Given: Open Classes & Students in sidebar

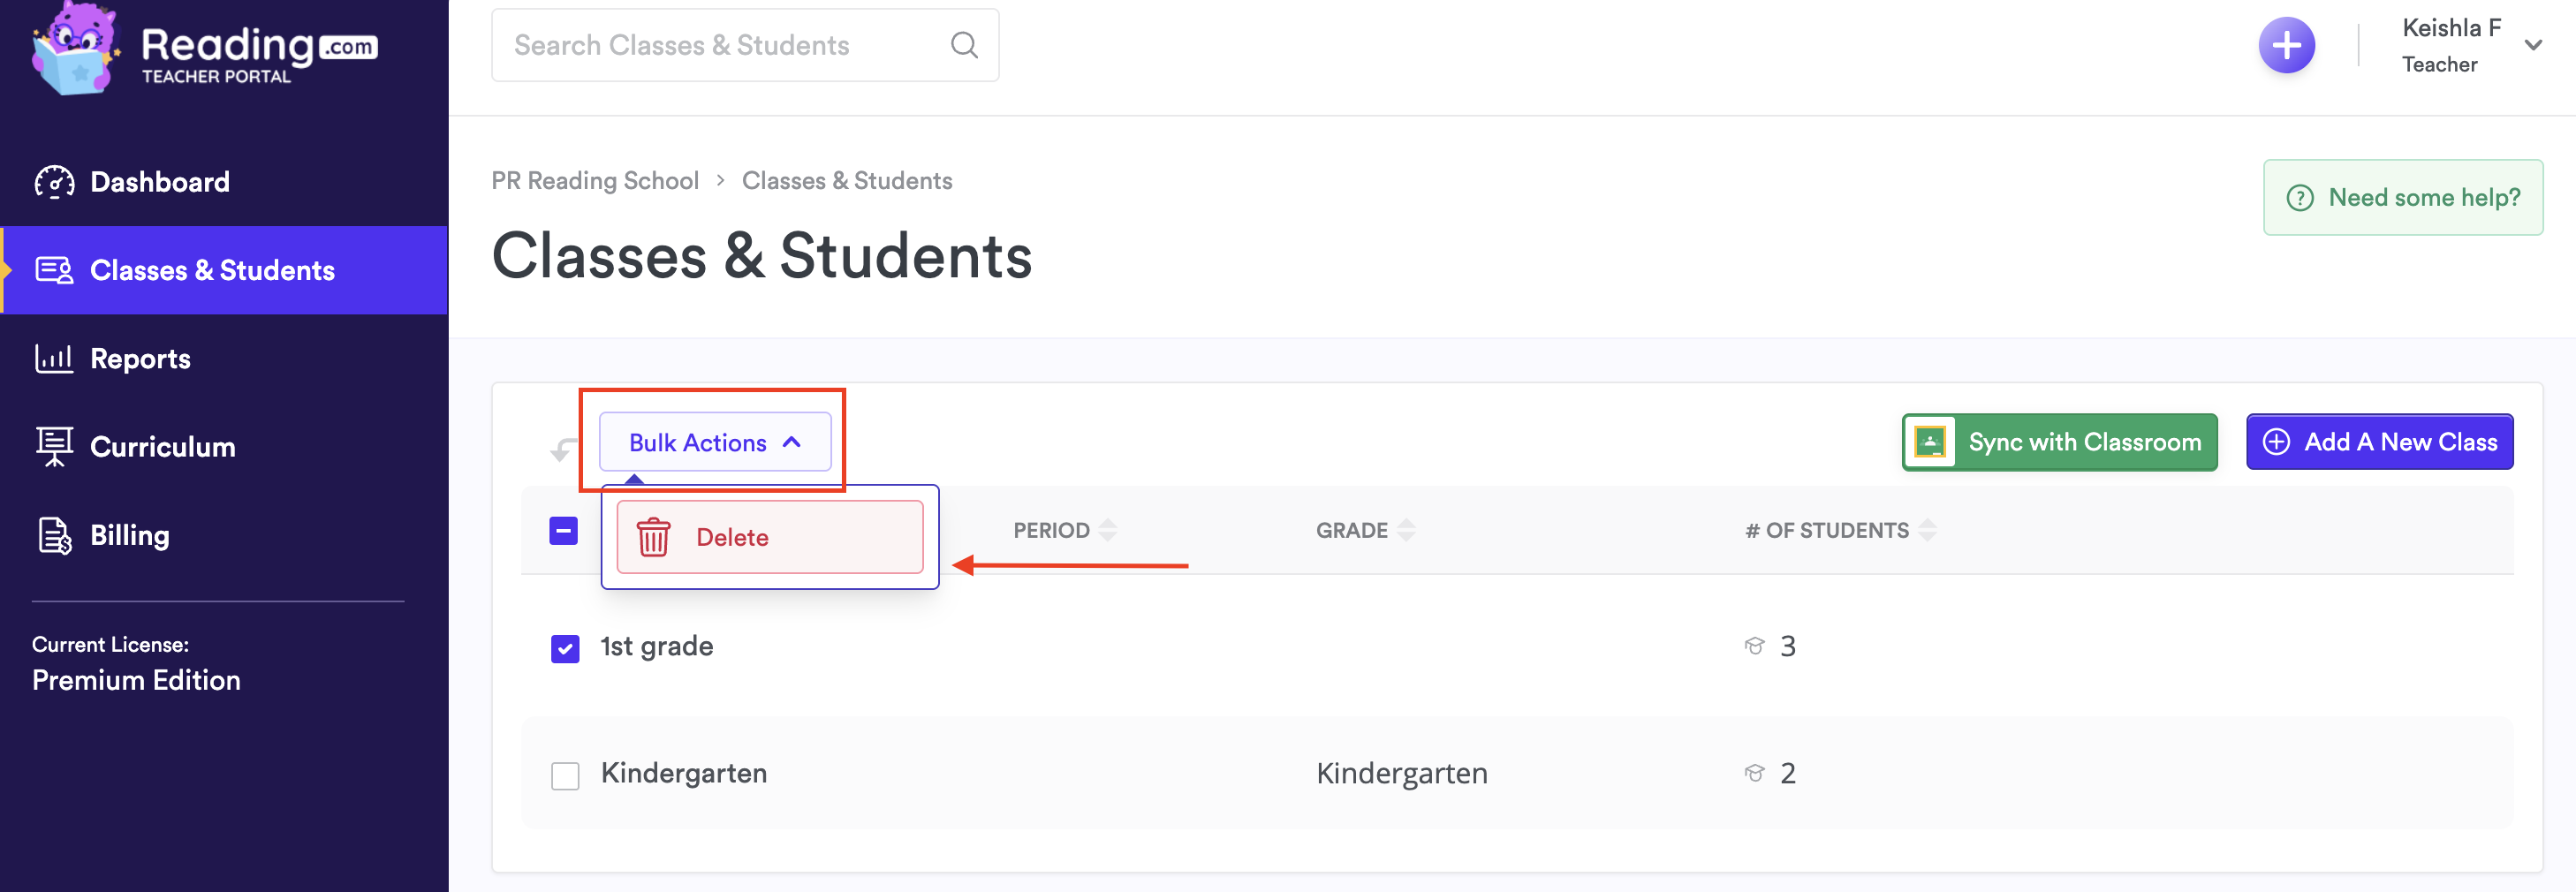Looking at the screenshot, I should (211, 270).
